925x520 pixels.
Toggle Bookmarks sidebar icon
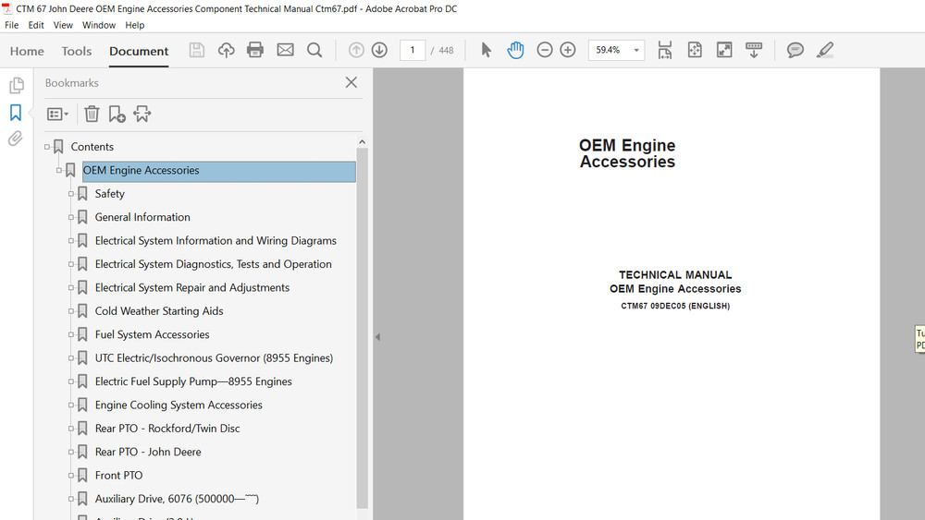click(x=16, y=113)
